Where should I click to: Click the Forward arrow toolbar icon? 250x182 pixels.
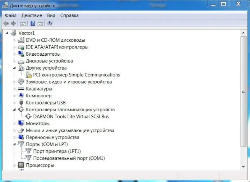(x=13, y=24)
